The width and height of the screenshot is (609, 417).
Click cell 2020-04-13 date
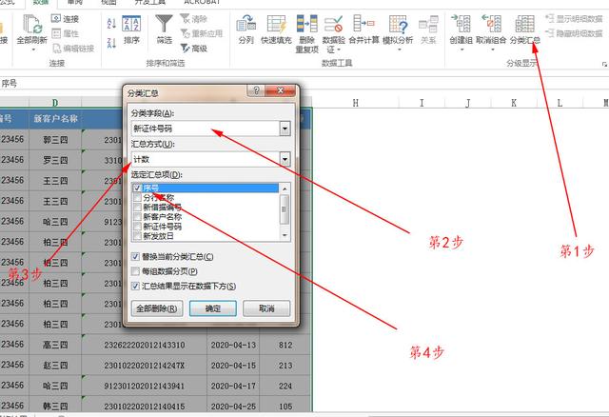233,345
